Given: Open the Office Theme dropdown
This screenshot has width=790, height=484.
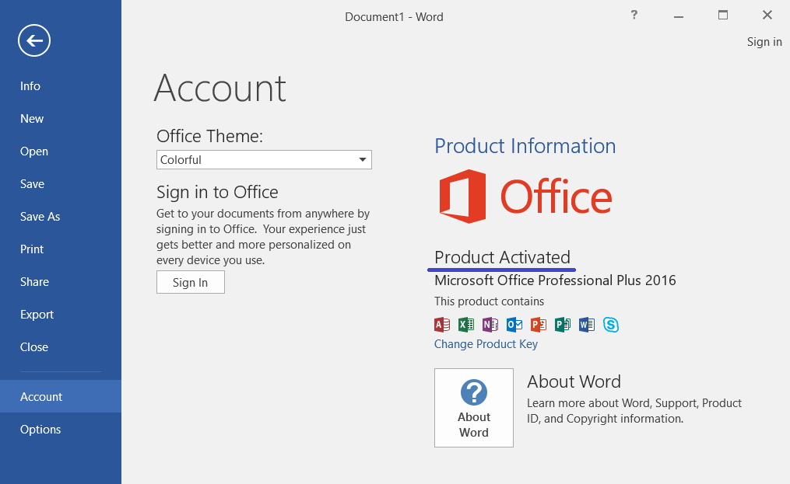Looking at the screenshot, I should pos(264,159).
